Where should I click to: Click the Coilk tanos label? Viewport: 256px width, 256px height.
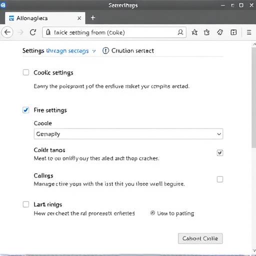(x=49, y=150)
